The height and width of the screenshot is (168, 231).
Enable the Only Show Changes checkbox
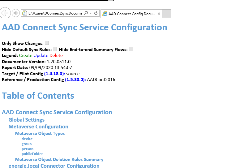click(47, 43)
